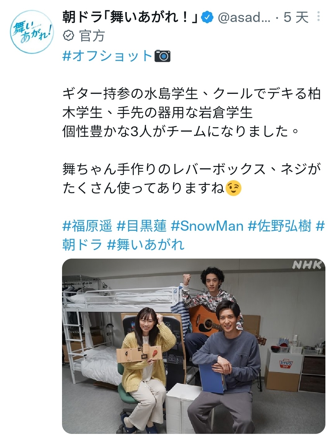Open the #SnowMan hashtag

pyautogui.click(x=207, y=226)
